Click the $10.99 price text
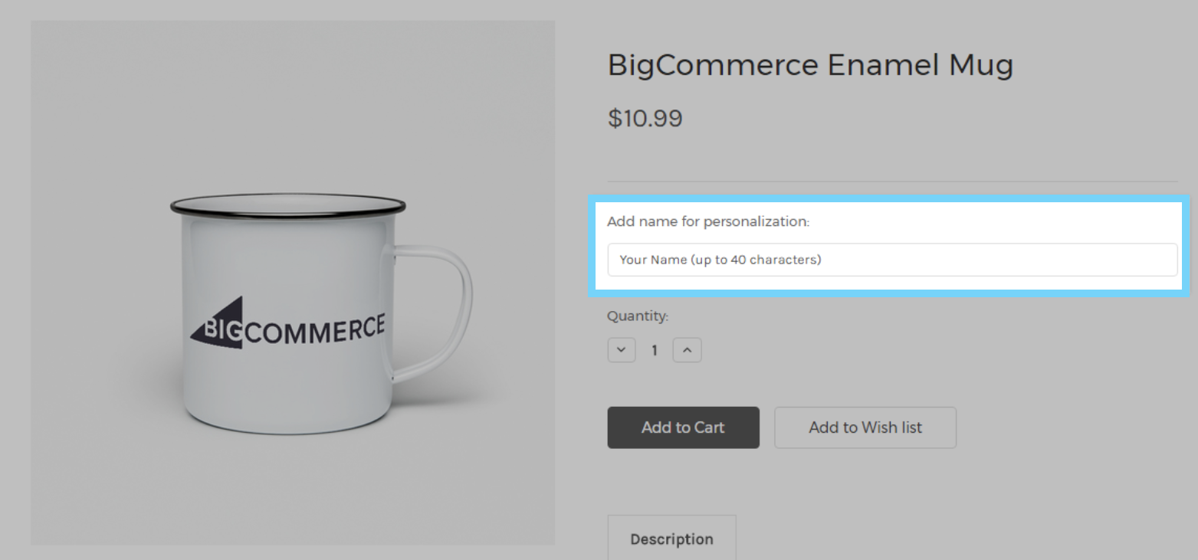Viewport: 1198px width, 560px height. point(645,119)
